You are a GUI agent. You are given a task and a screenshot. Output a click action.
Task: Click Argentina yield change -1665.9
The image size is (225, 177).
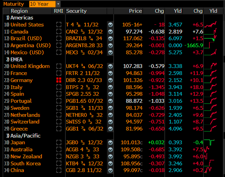194,46
